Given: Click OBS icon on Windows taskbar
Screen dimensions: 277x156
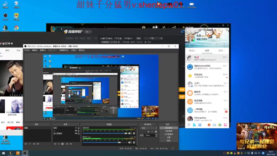Looking at the screenshot, I should pos(25,153).
